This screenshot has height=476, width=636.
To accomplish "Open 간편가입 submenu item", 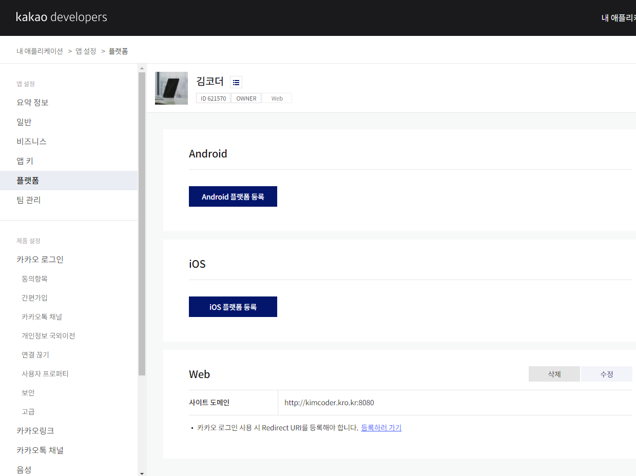I will coord(34,298).
